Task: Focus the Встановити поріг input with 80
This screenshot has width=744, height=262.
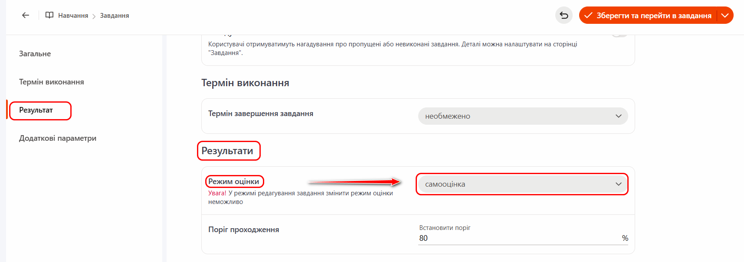Action: (x=516, y=238)
